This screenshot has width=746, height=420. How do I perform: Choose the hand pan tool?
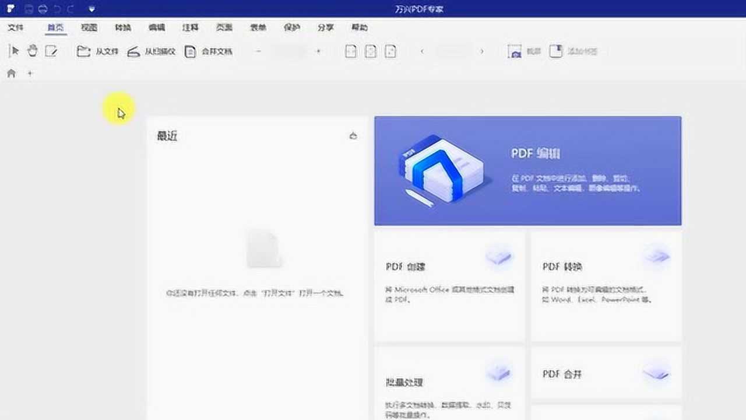pos(33,51)
